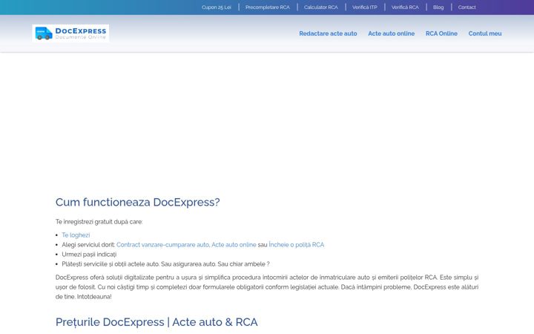
Task: Go to Verifică ITP page
Action: [364, 7]
